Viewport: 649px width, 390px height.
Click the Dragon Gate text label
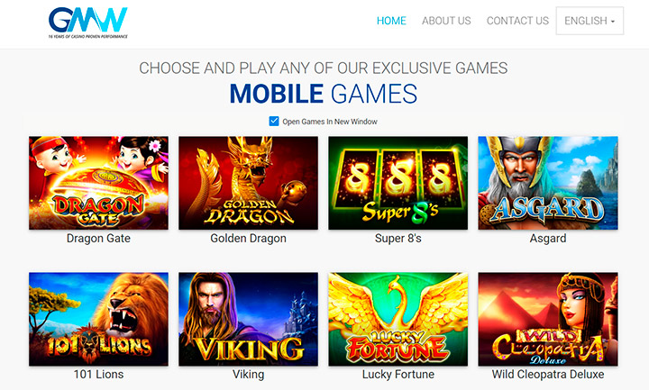point(98,238)
